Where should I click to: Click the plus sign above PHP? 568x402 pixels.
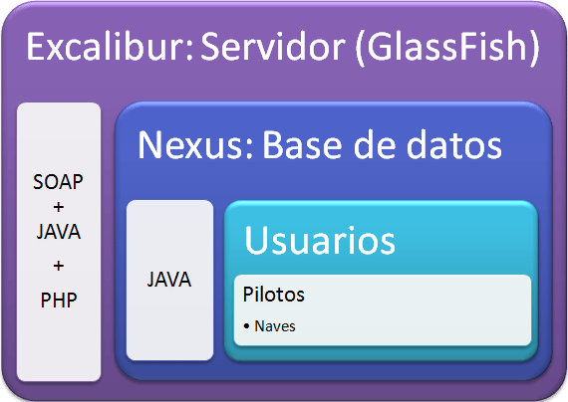tap(59, 266)
